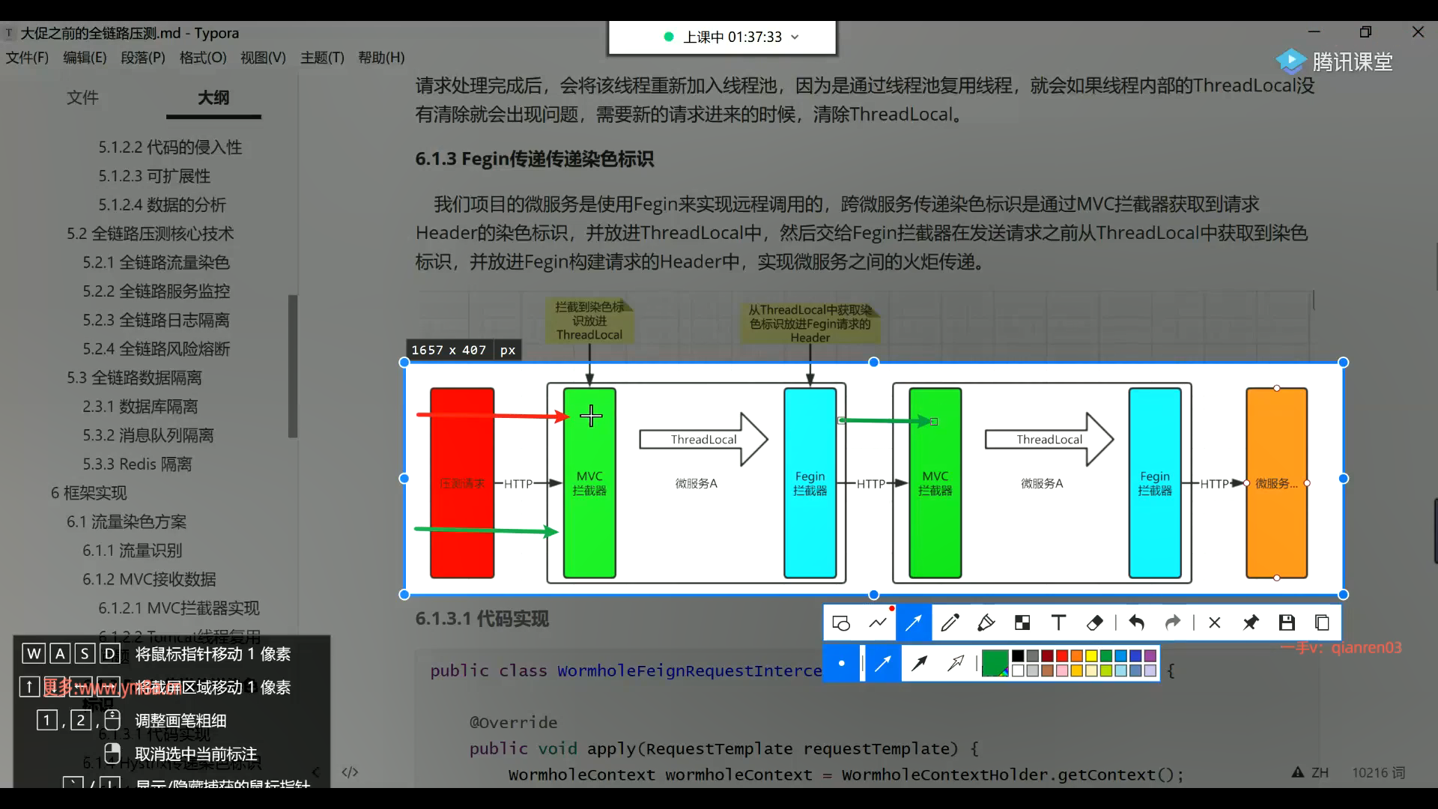The image size is (1438, 809).
Task: Select the text annotation tool
Action: (x=1058, y=623)
